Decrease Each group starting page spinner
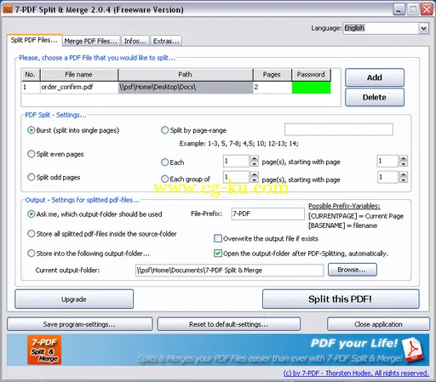This screenshot has width=436, height=382. coord(404,180)
